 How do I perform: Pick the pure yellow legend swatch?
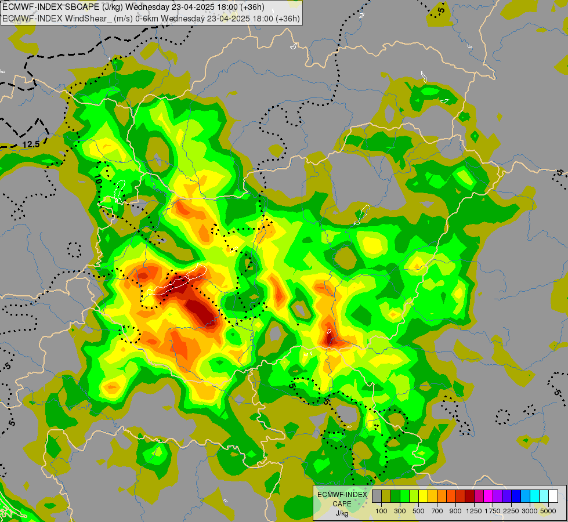(424, 496)
